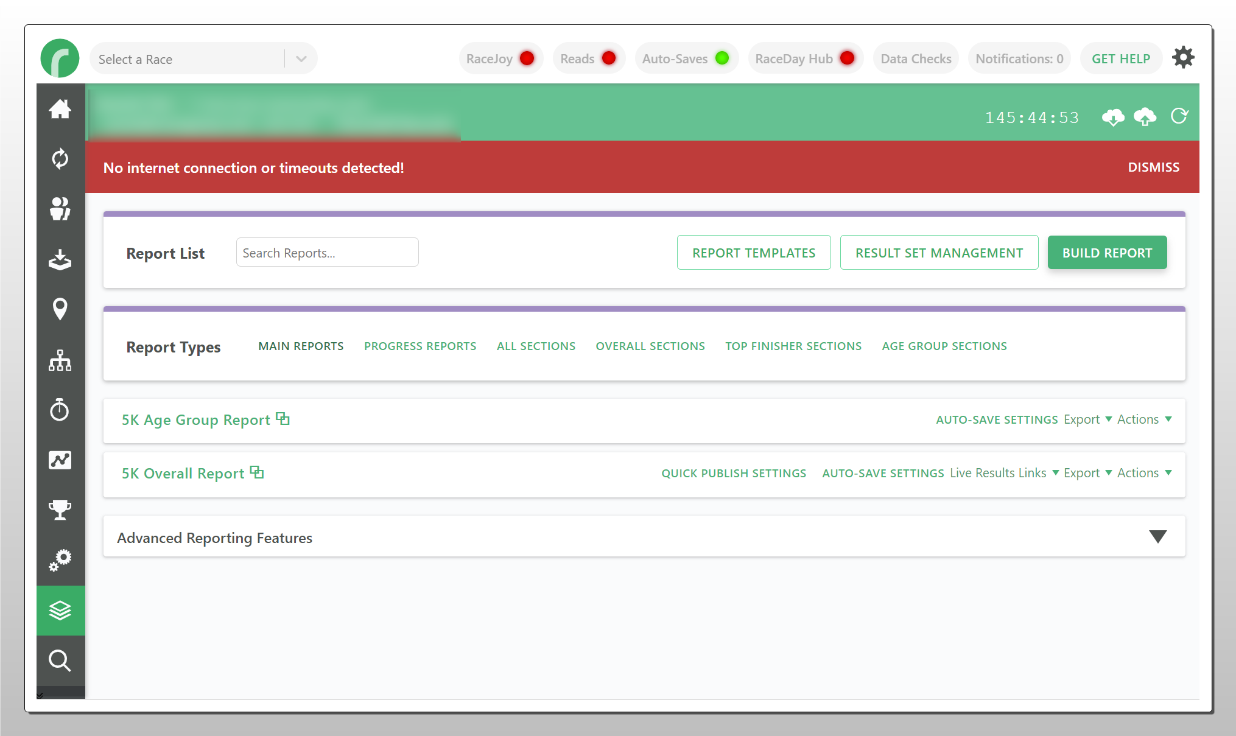Click the trophy awards sidebar icon
Image resolution: width=1236 pixels, height=736 pixels.
(x=60, y=510)
